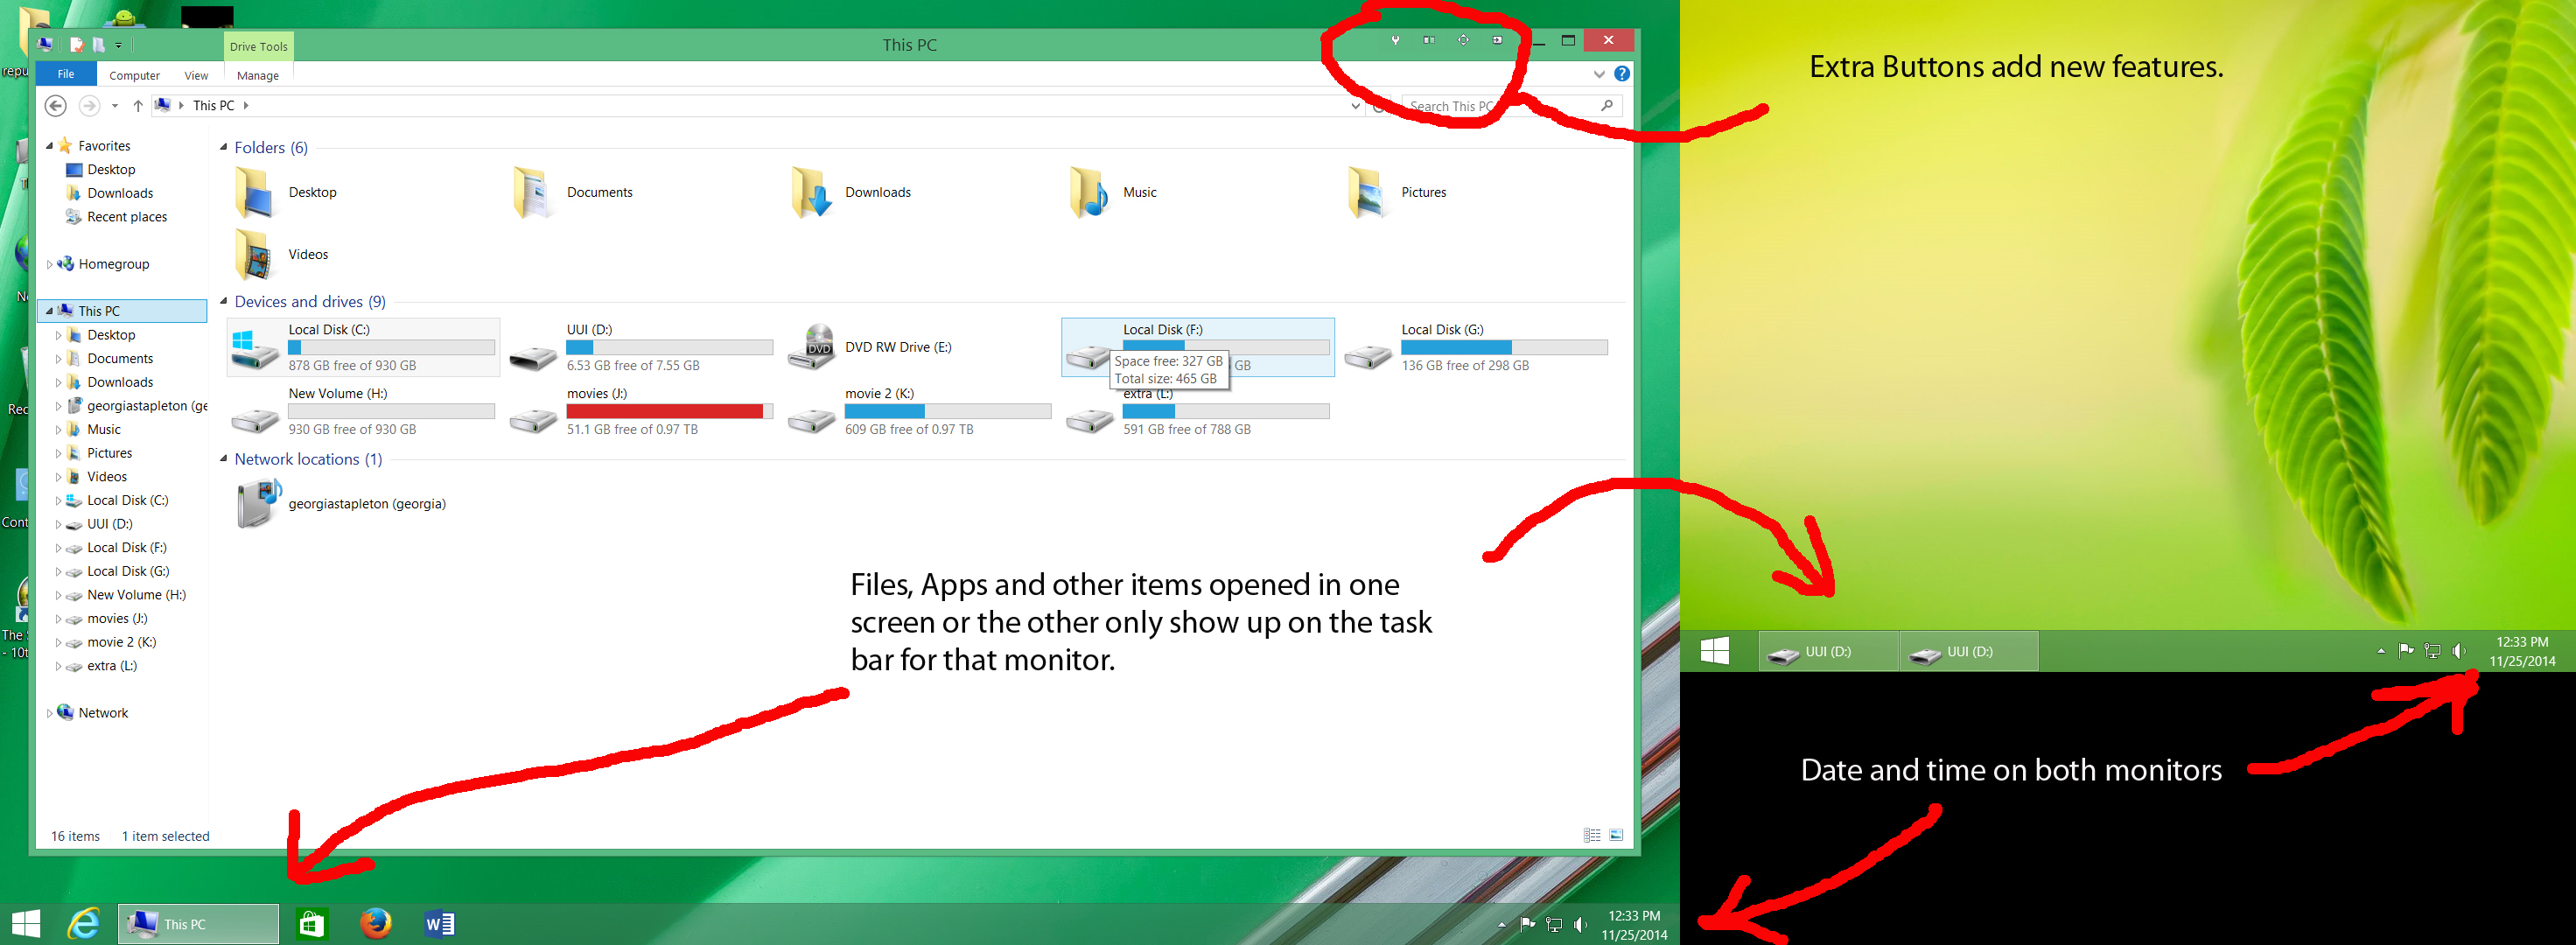This screenshot has height=945, width=2576.
Task: Expand the ribbon with the chevron
Action: tap(1599, 74)
